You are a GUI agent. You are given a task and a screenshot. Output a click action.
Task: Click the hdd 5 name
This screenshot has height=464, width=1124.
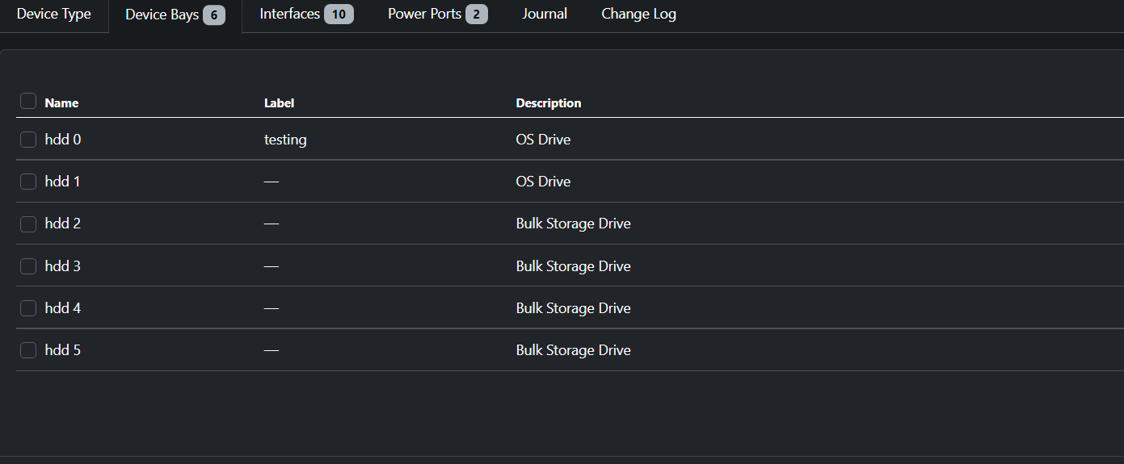click(x=63, y=350)
